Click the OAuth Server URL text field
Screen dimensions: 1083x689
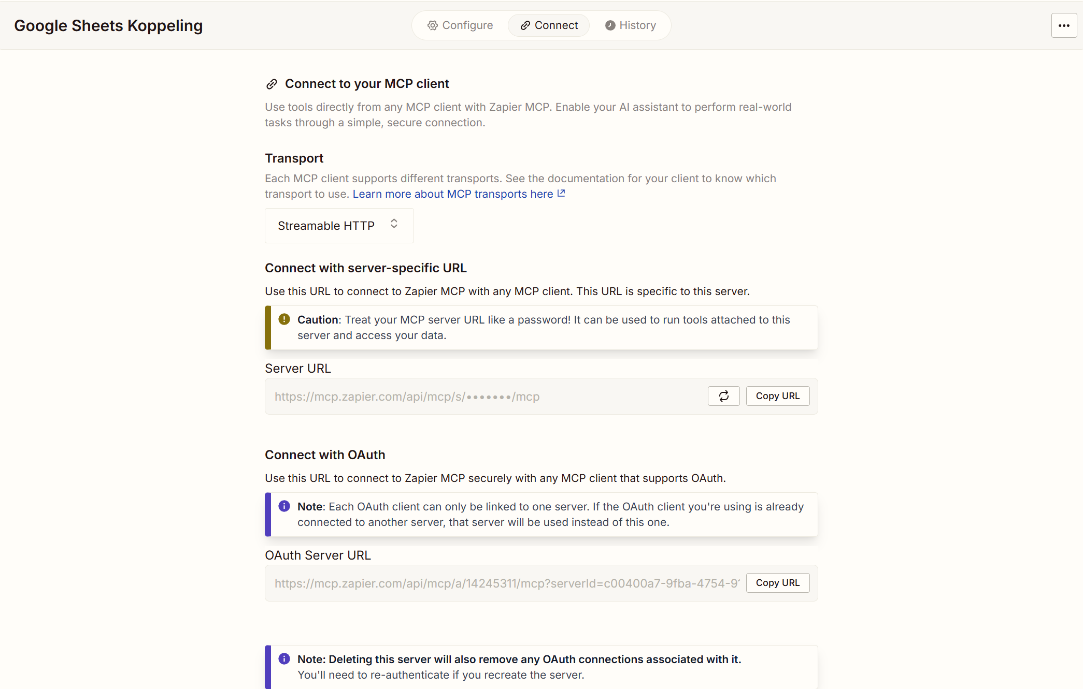(x=506, y=583)
